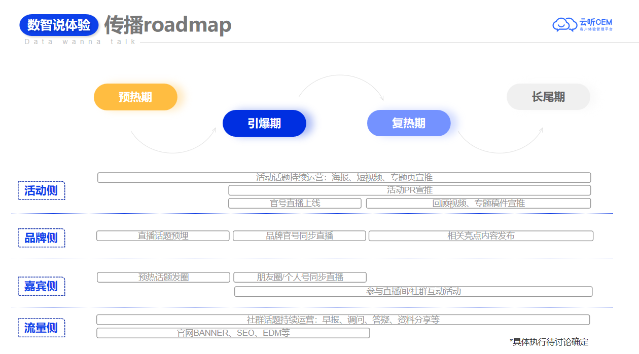
Task: Click the 直播话题预埋 bar
Action: tap(163, 236)
